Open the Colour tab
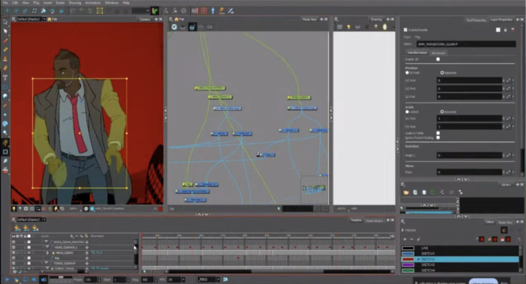Image resolution: width=526 pixels, height=284 pixels. pos(490,221)
